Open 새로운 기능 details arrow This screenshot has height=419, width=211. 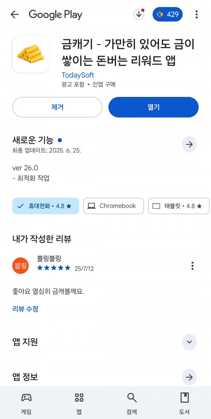190,144
